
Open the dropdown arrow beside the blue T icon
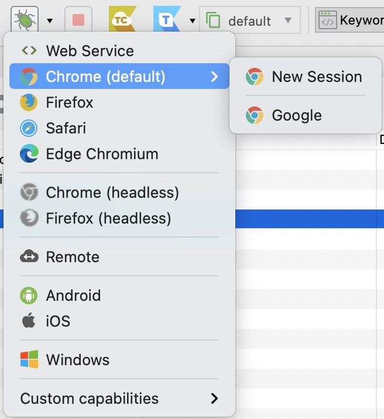192,21
